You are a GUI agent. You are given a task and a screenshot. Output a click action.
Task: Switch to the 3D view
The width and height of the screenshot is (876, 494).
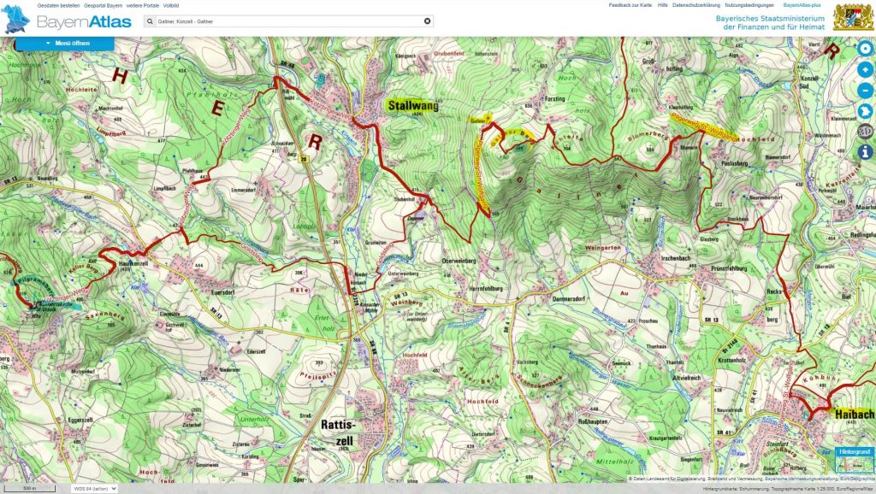coord(865,132)
